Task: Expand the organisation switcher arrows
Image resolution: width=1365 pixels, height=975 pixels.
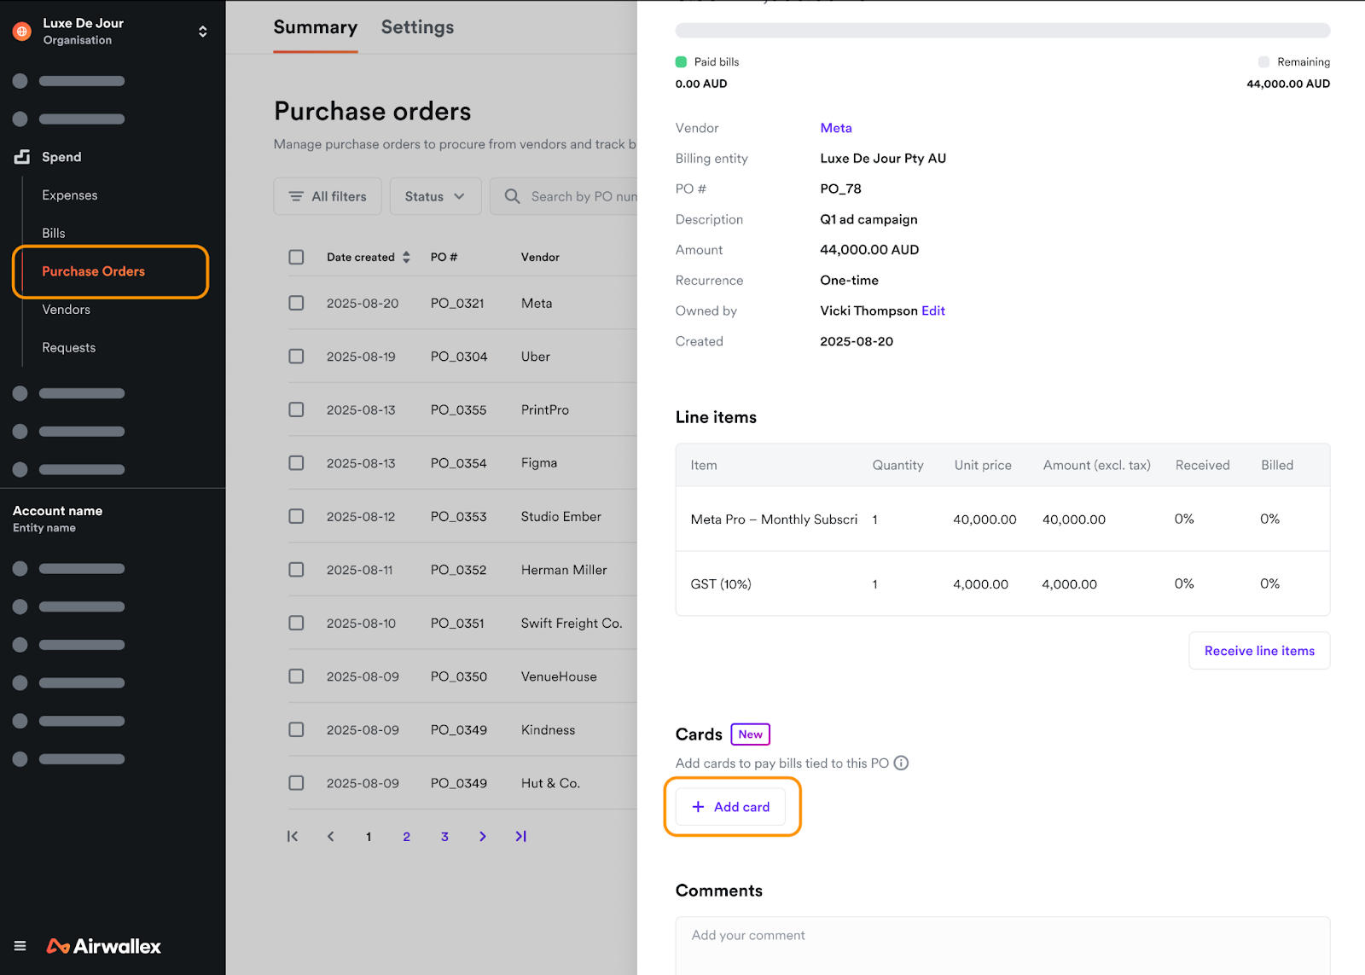Action: coord(202,32)
